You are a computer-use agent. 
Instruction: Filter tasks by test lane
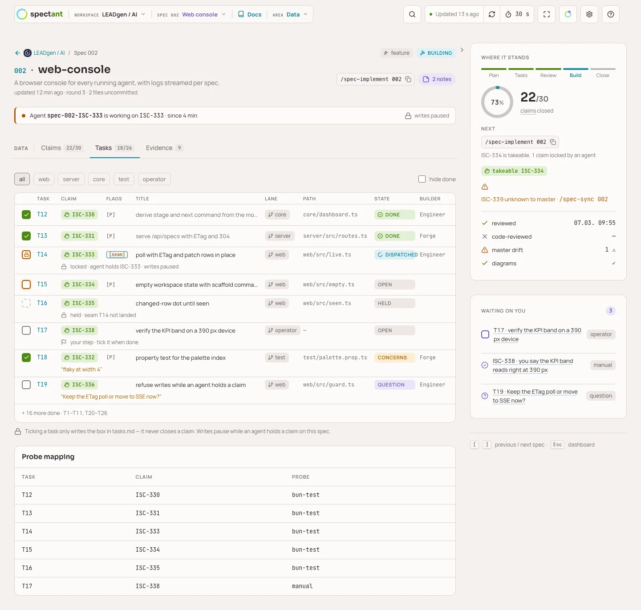pos(124,179)
